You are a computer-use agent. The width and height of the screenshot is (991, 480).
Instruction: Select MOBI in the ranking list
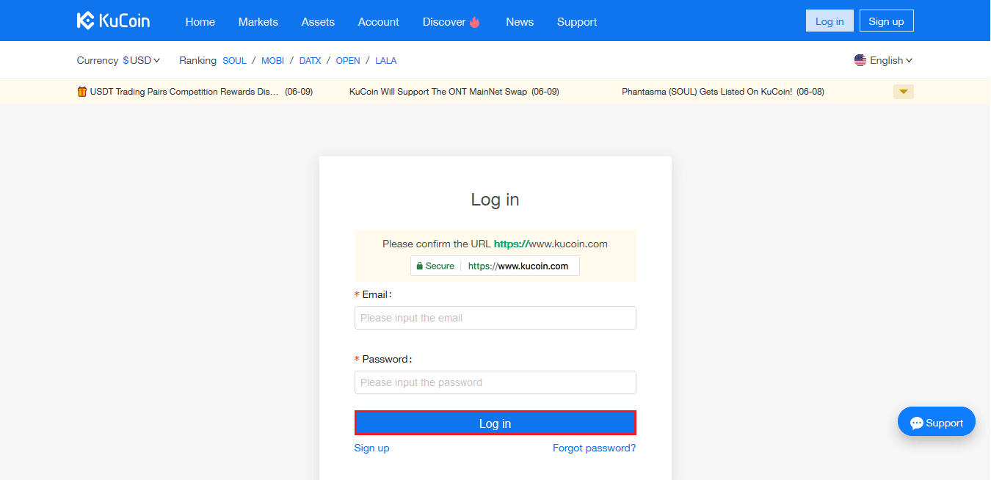tap(273, 61)
